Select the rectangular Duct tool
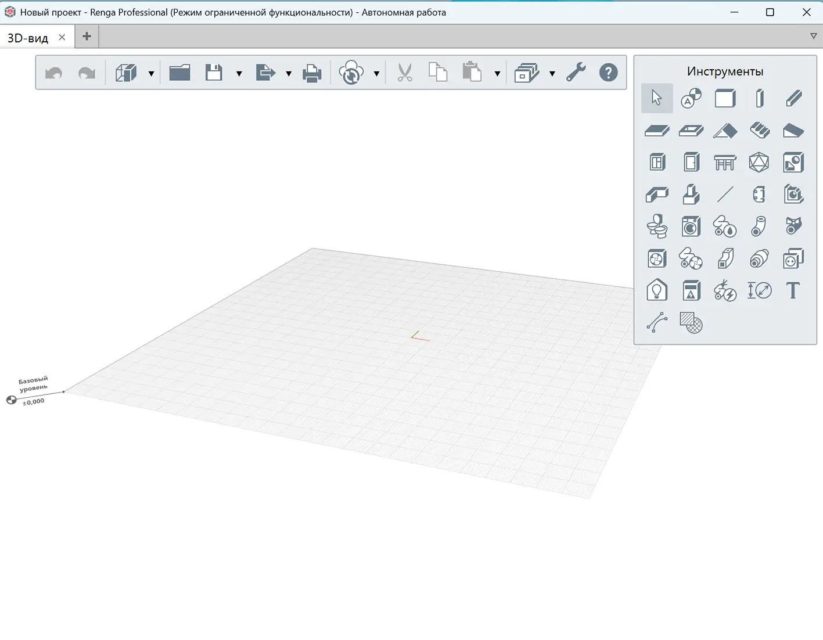 (725, 258)
